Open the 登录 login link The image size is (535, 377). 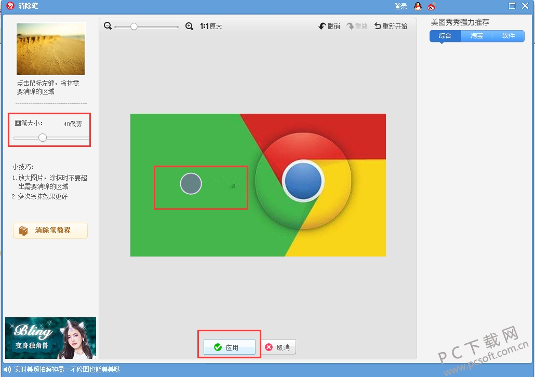pyautogui.click(x=400, y=6)
